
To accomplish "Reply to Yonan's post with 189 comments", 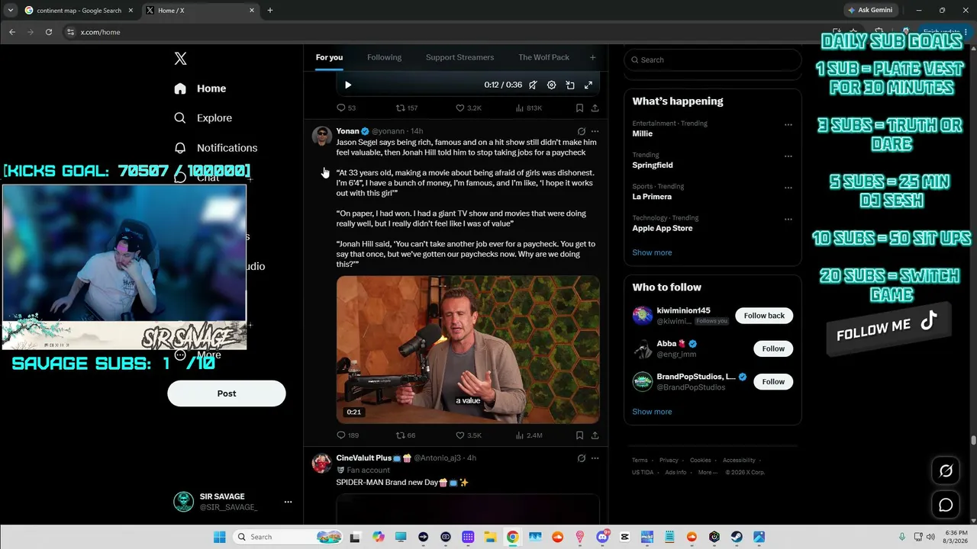I will click(347, 435).
